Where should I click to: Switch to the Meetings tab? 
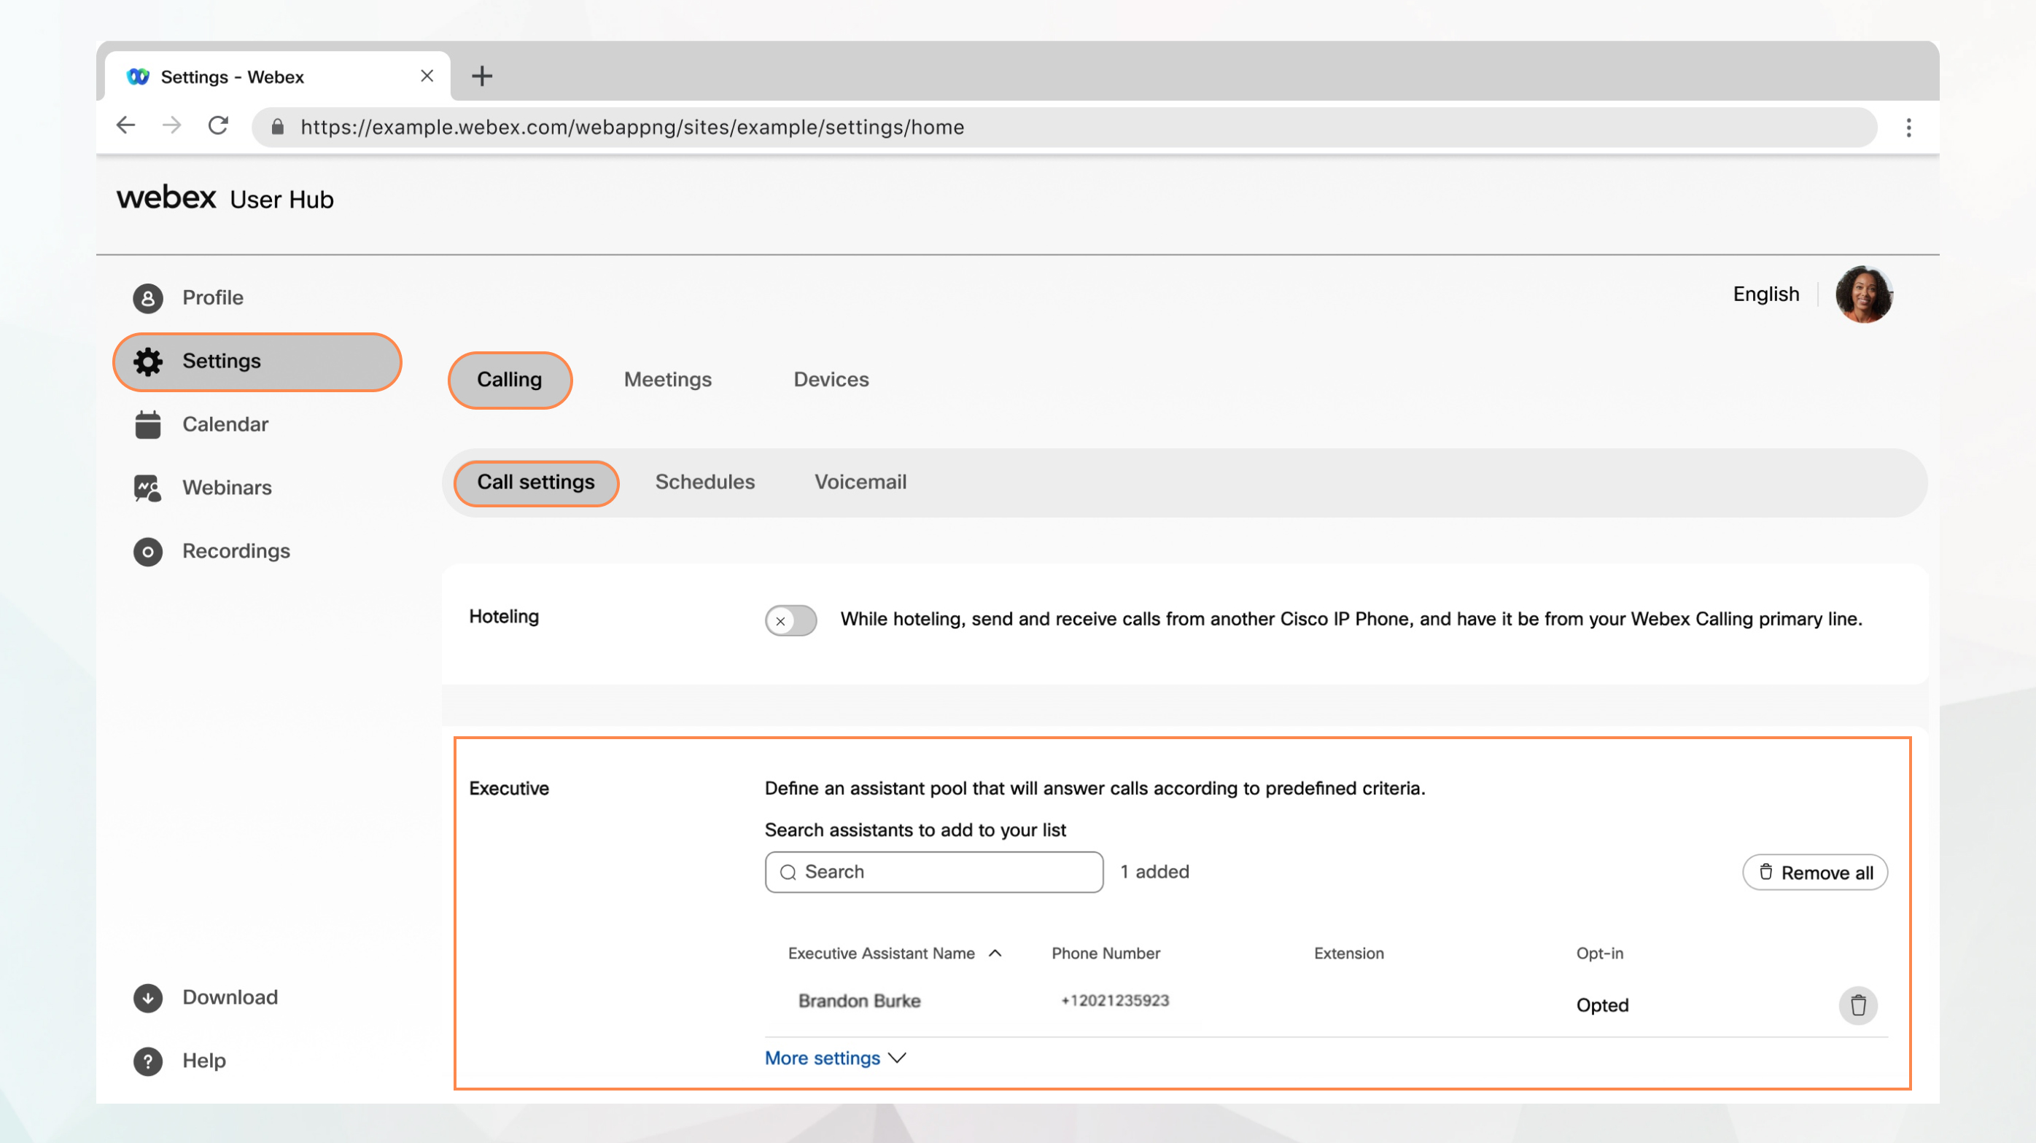pos(667,380)
